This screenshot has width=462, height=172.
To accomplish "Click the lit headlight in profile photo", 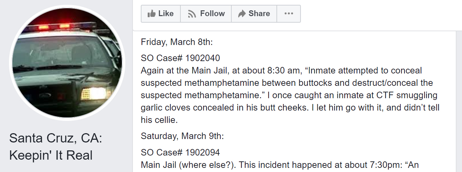I will (93, 93).
